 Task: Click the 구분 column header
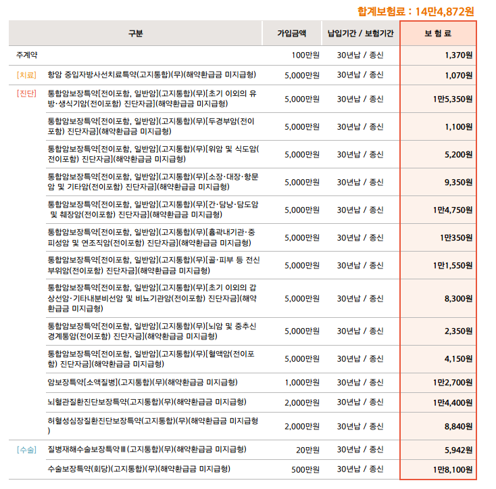click(135, 32)
